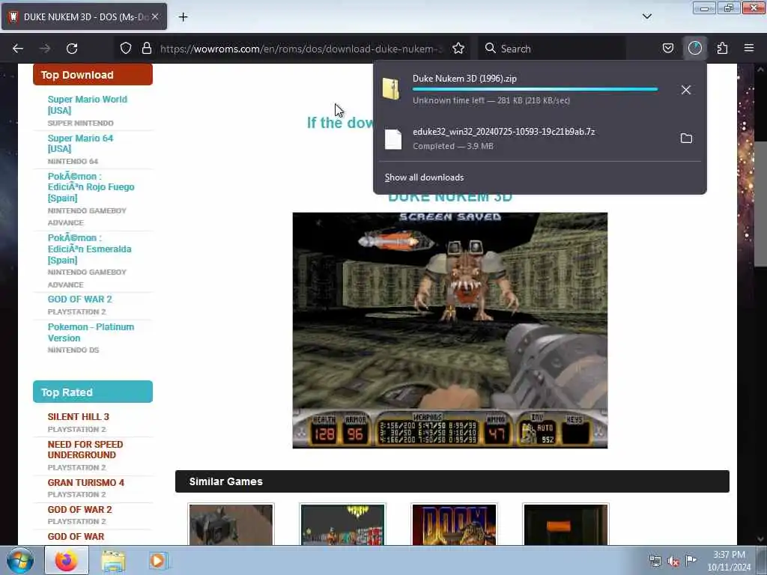This screenshot has width=767, height=575.
Task: Open the taskbar clock showing 3:37 PM
Action: coord(729,561)
